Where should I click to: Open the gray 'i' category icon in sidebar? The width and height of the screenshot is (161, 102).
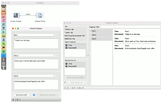click(4, 59)
